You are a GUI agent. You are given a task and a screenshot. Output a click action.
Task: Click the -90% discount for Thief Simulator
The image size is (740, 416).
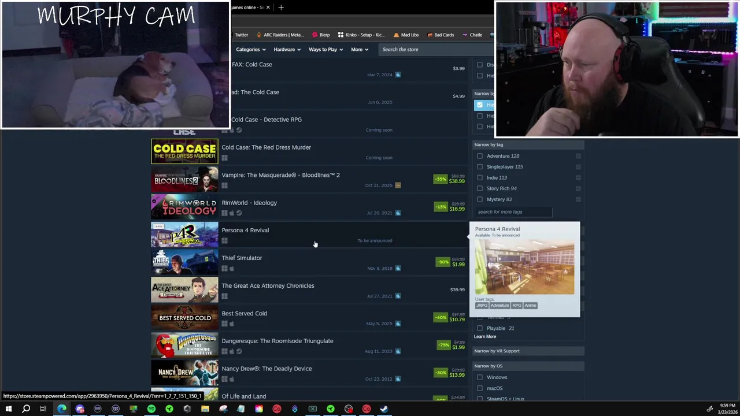(442, 262)
